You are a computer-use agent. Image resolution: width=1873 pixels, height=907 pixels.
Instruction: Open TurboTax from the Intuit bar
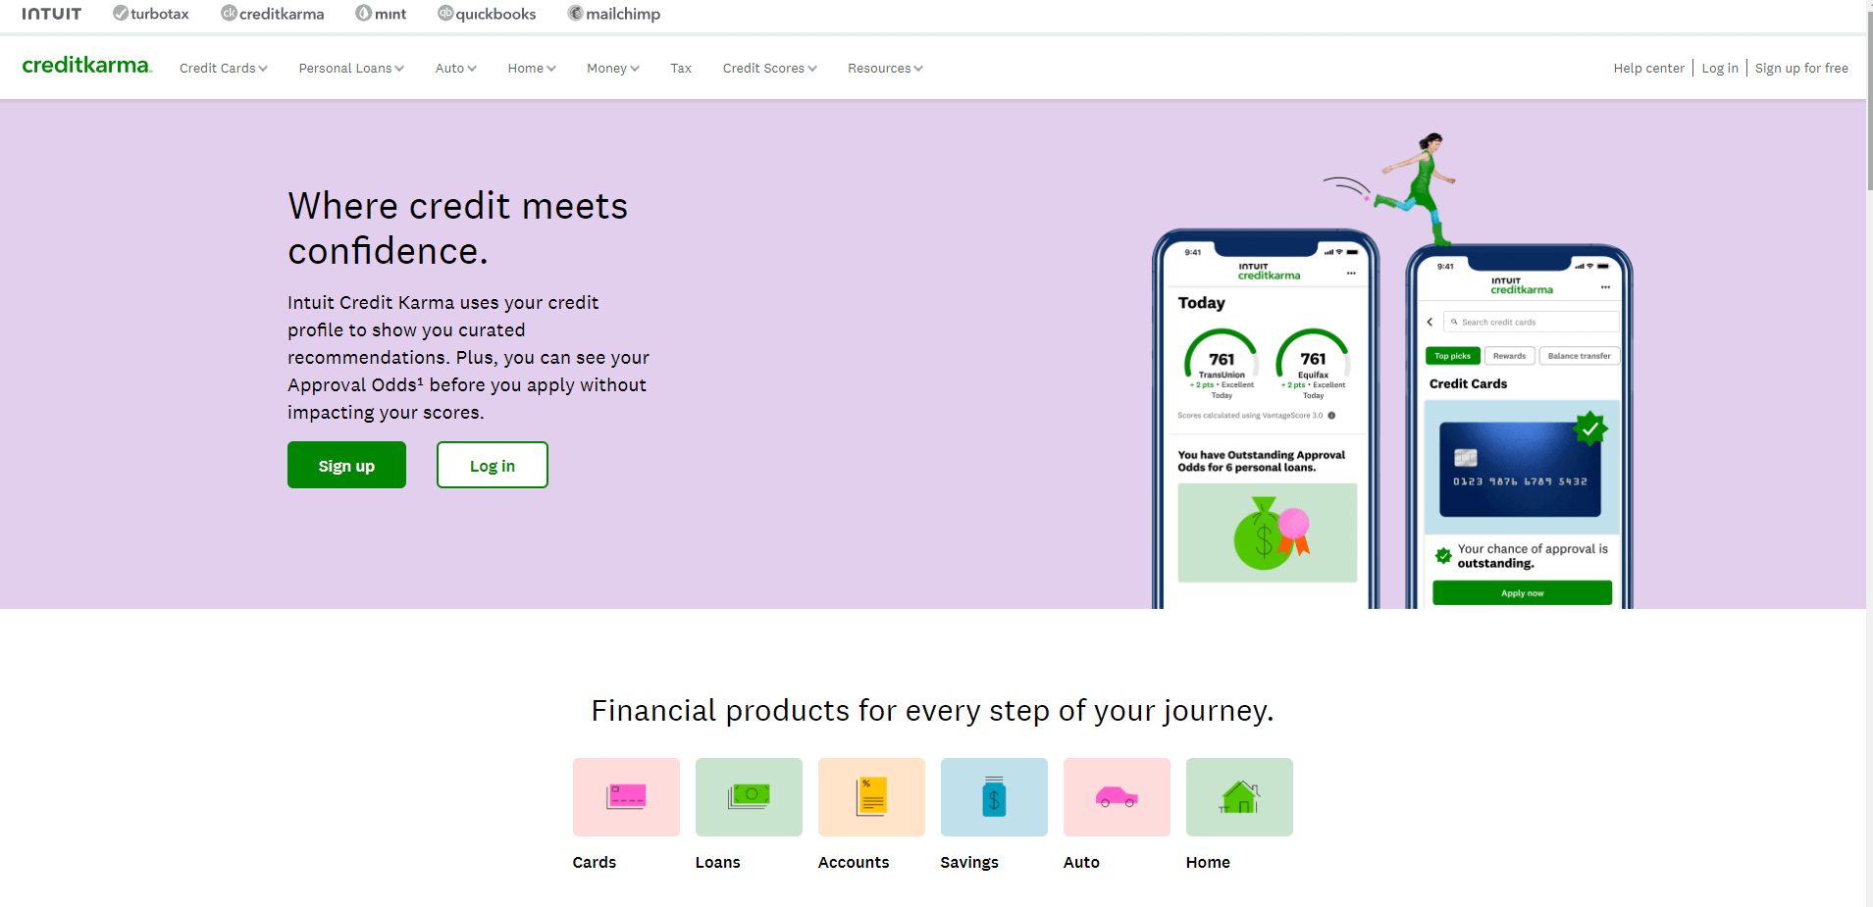click(x=151, y=14)
